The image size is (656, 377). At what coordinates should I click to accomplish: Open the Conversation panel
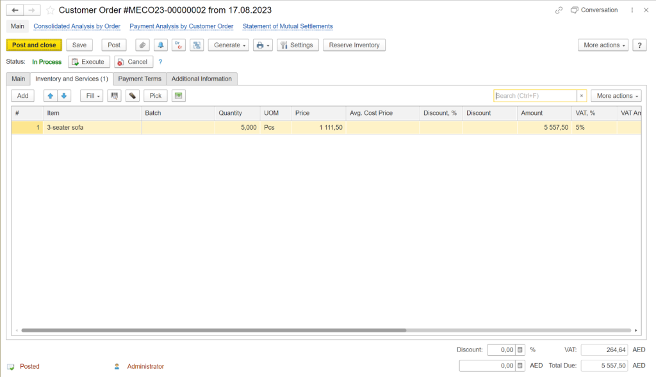coord(594,10)
